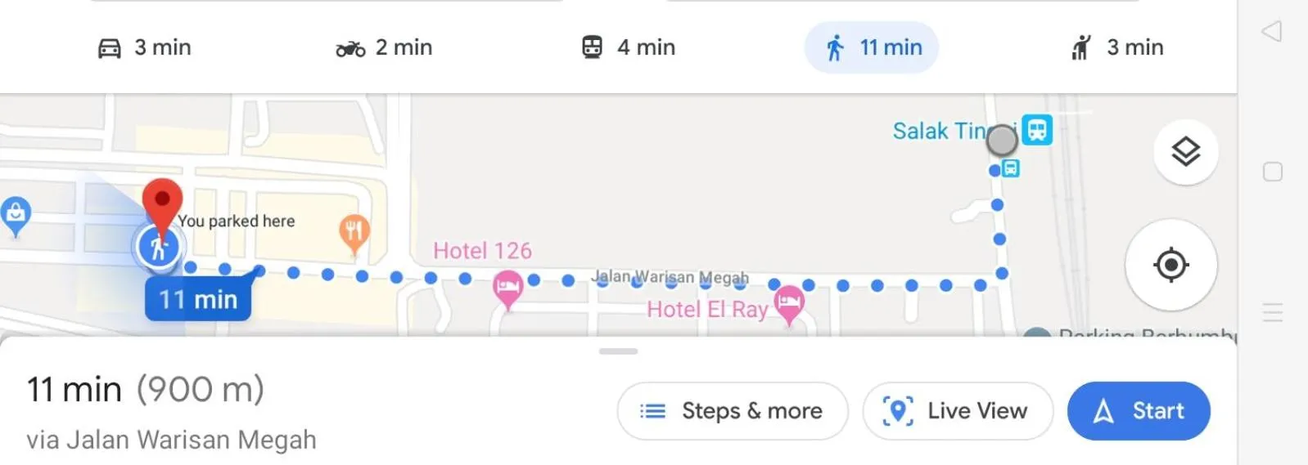Tap the Android home square button
The width and height of the screenshot is (1308, 465).
coord(1272,172)
